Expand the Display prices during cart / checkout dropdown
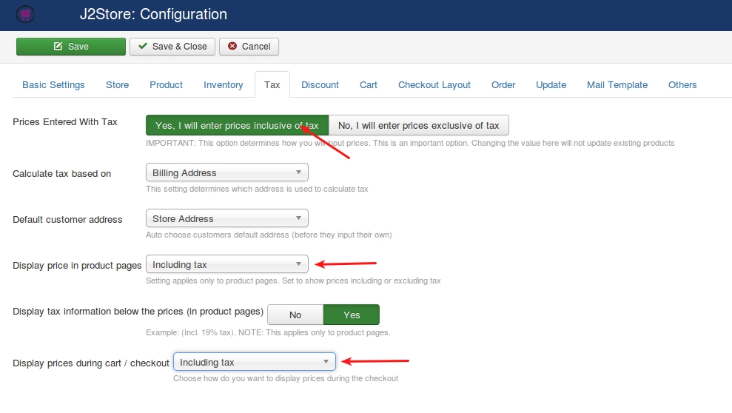732x413 pixels. point(255,362)
